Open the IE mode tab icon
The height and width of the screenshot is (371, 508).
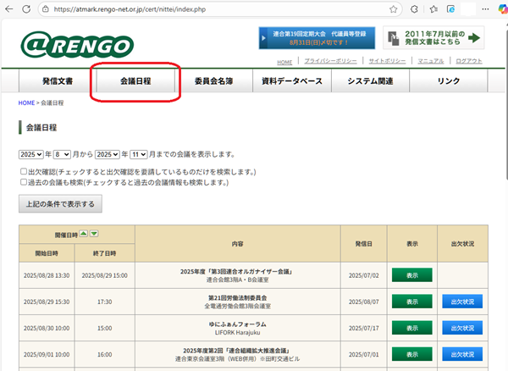tap(450, 9)
